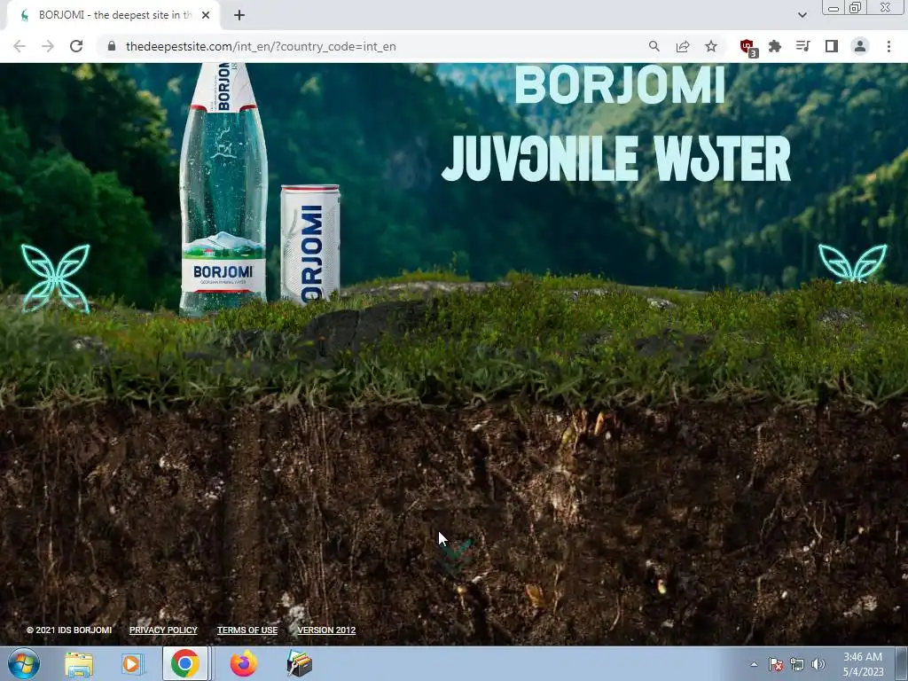Toggle the side panel icon
Image resolution: width=908 pixels, height=681 pixels.
(x=832, y=46)
